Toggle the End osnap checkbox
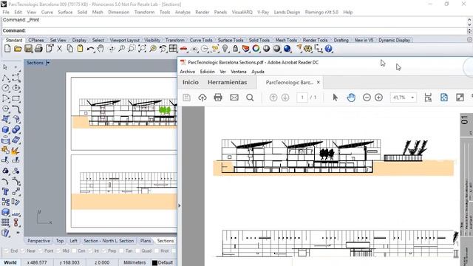Image resolution: width=473 pixels, height=266 pixels. click(x=6, y=250)
